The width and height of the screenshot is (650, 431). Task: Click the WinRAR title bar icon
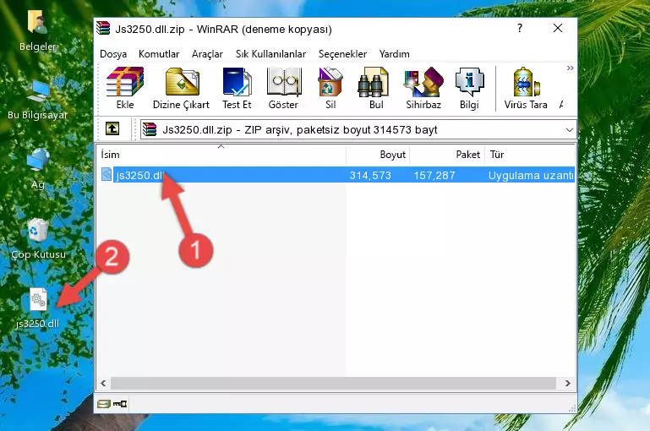coord(103,28)
